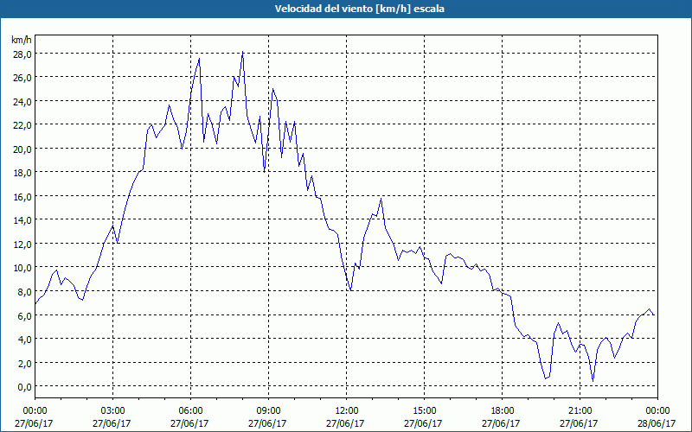Click the 26,0 y-axis value
Image resolution: width=692 pixels, height=432 pixels.
point(22,77)
